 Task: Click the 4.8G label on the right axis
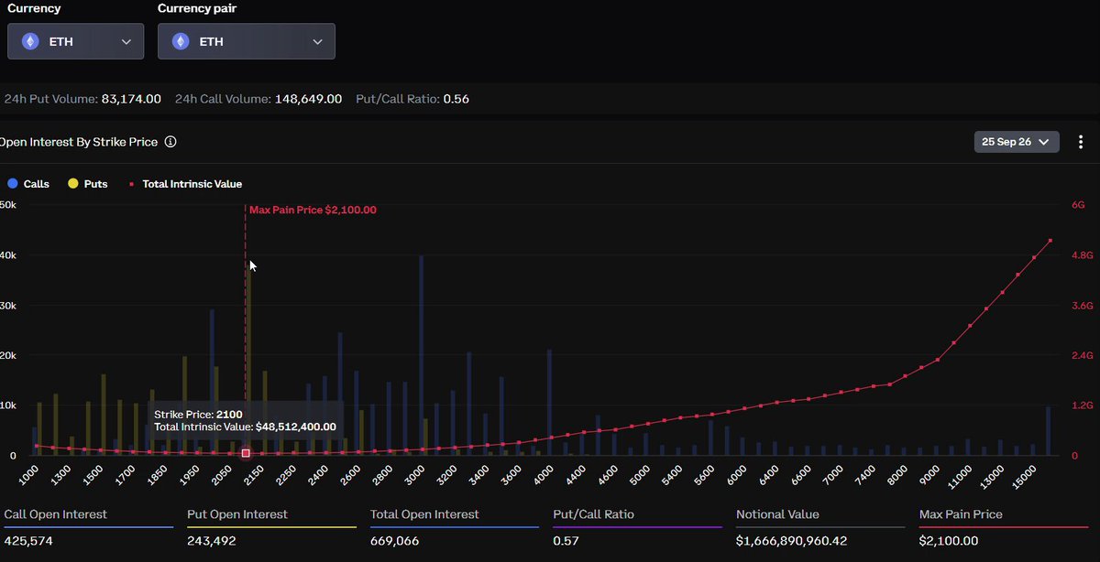[1083, 255]
